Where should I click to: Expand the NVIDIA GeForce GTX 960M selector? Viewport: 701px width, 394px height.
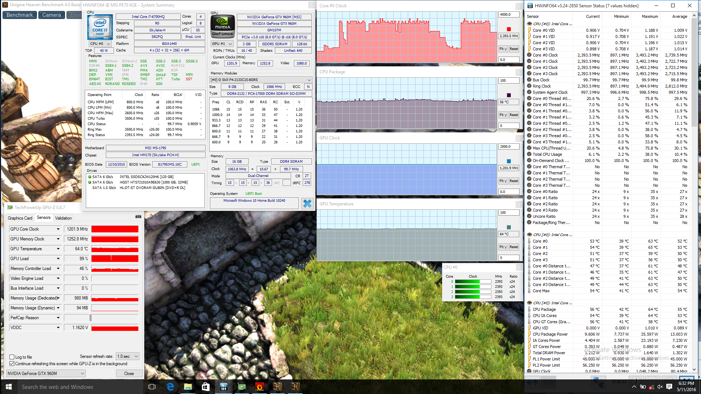coord(46,374)
